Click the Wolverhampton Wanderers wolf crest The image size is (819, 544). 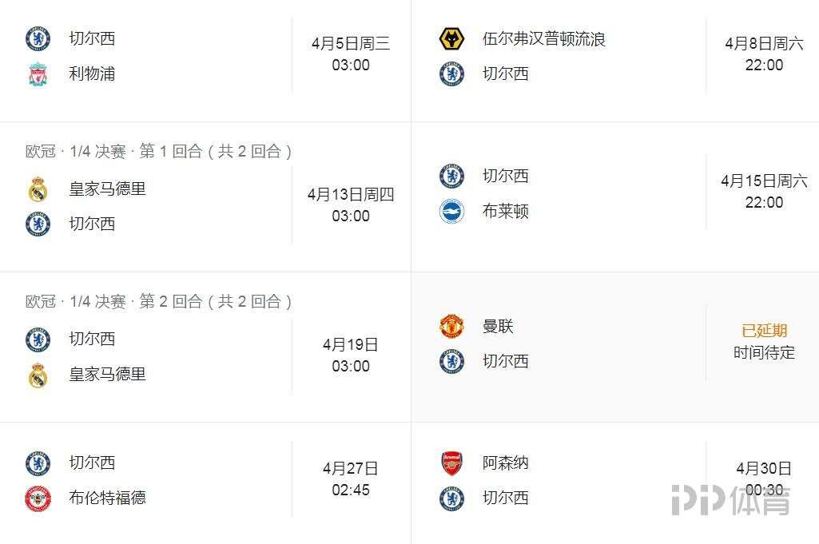pos(451,38)
